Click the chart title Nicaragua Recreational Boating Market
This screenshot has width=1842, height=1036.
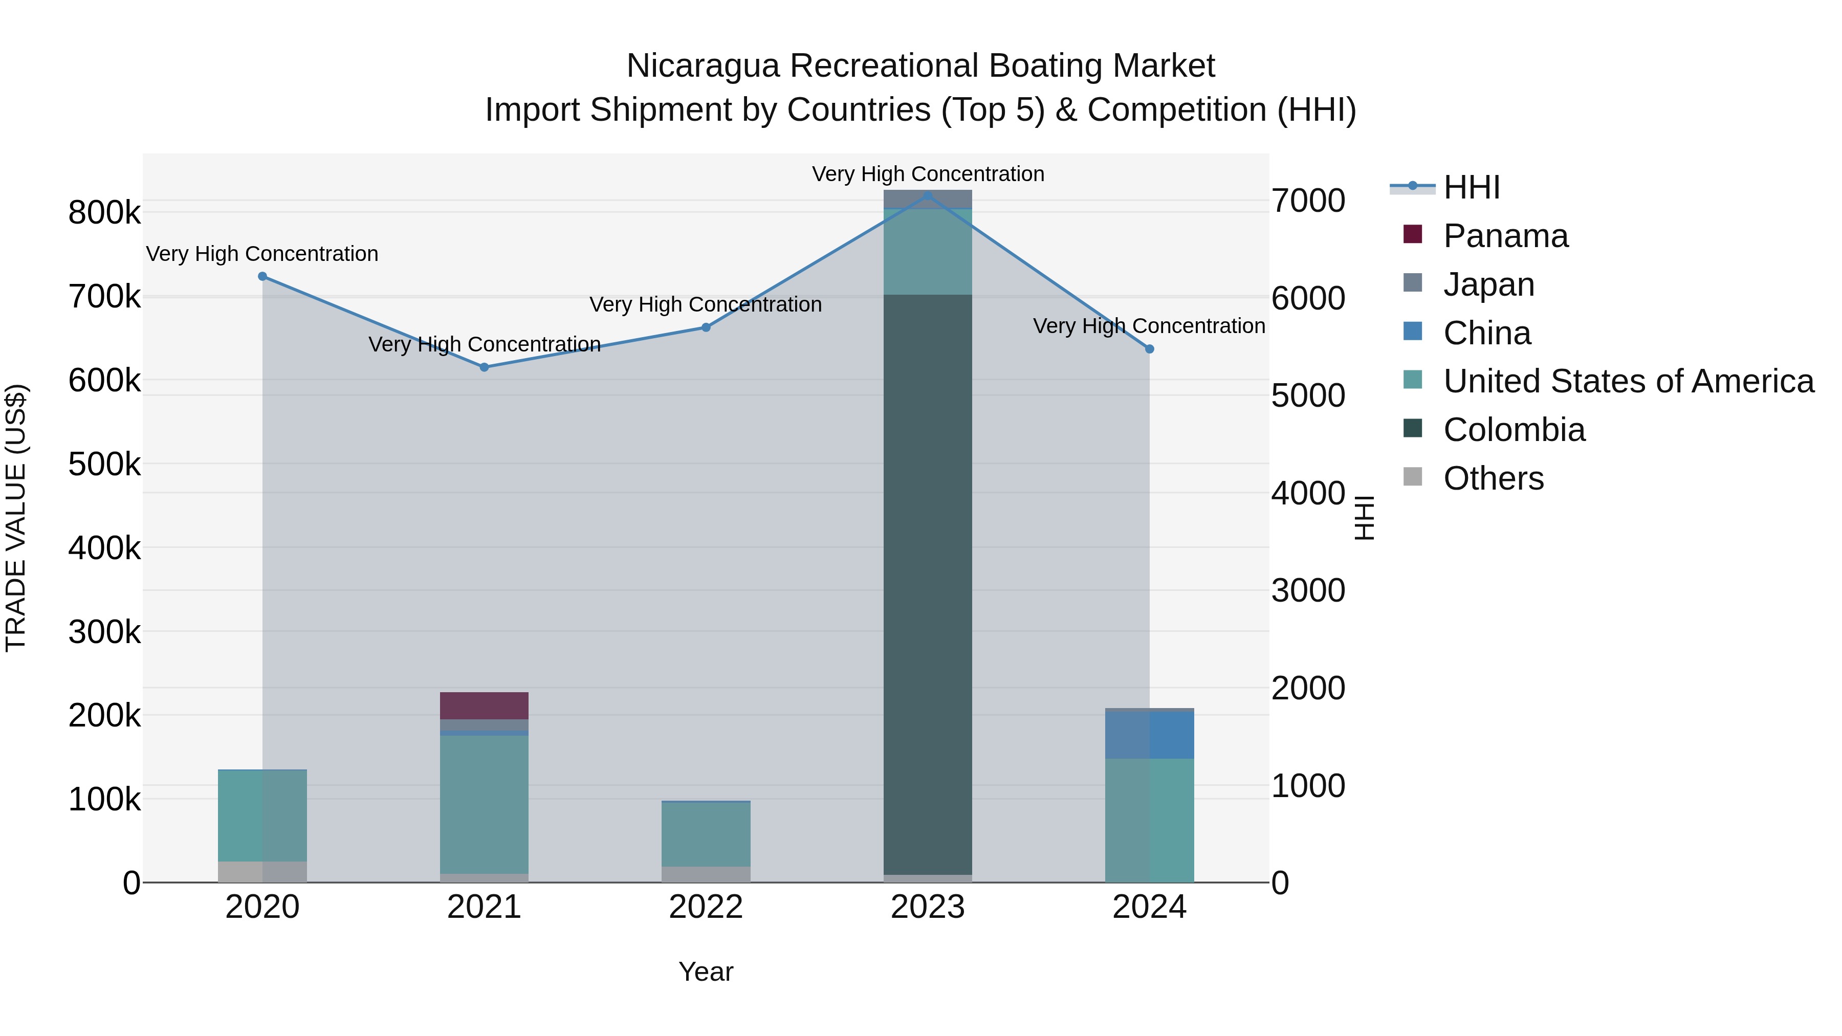pos(920,66)
